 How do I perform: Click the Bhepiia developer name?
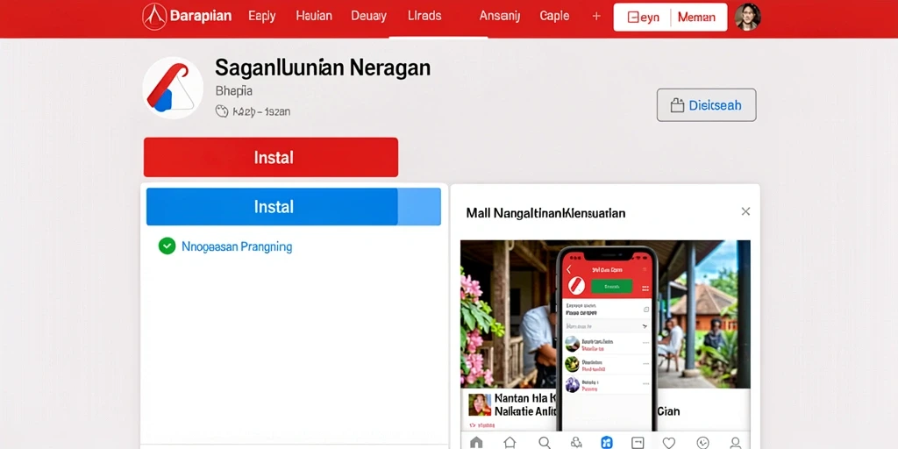coord(233,90)
